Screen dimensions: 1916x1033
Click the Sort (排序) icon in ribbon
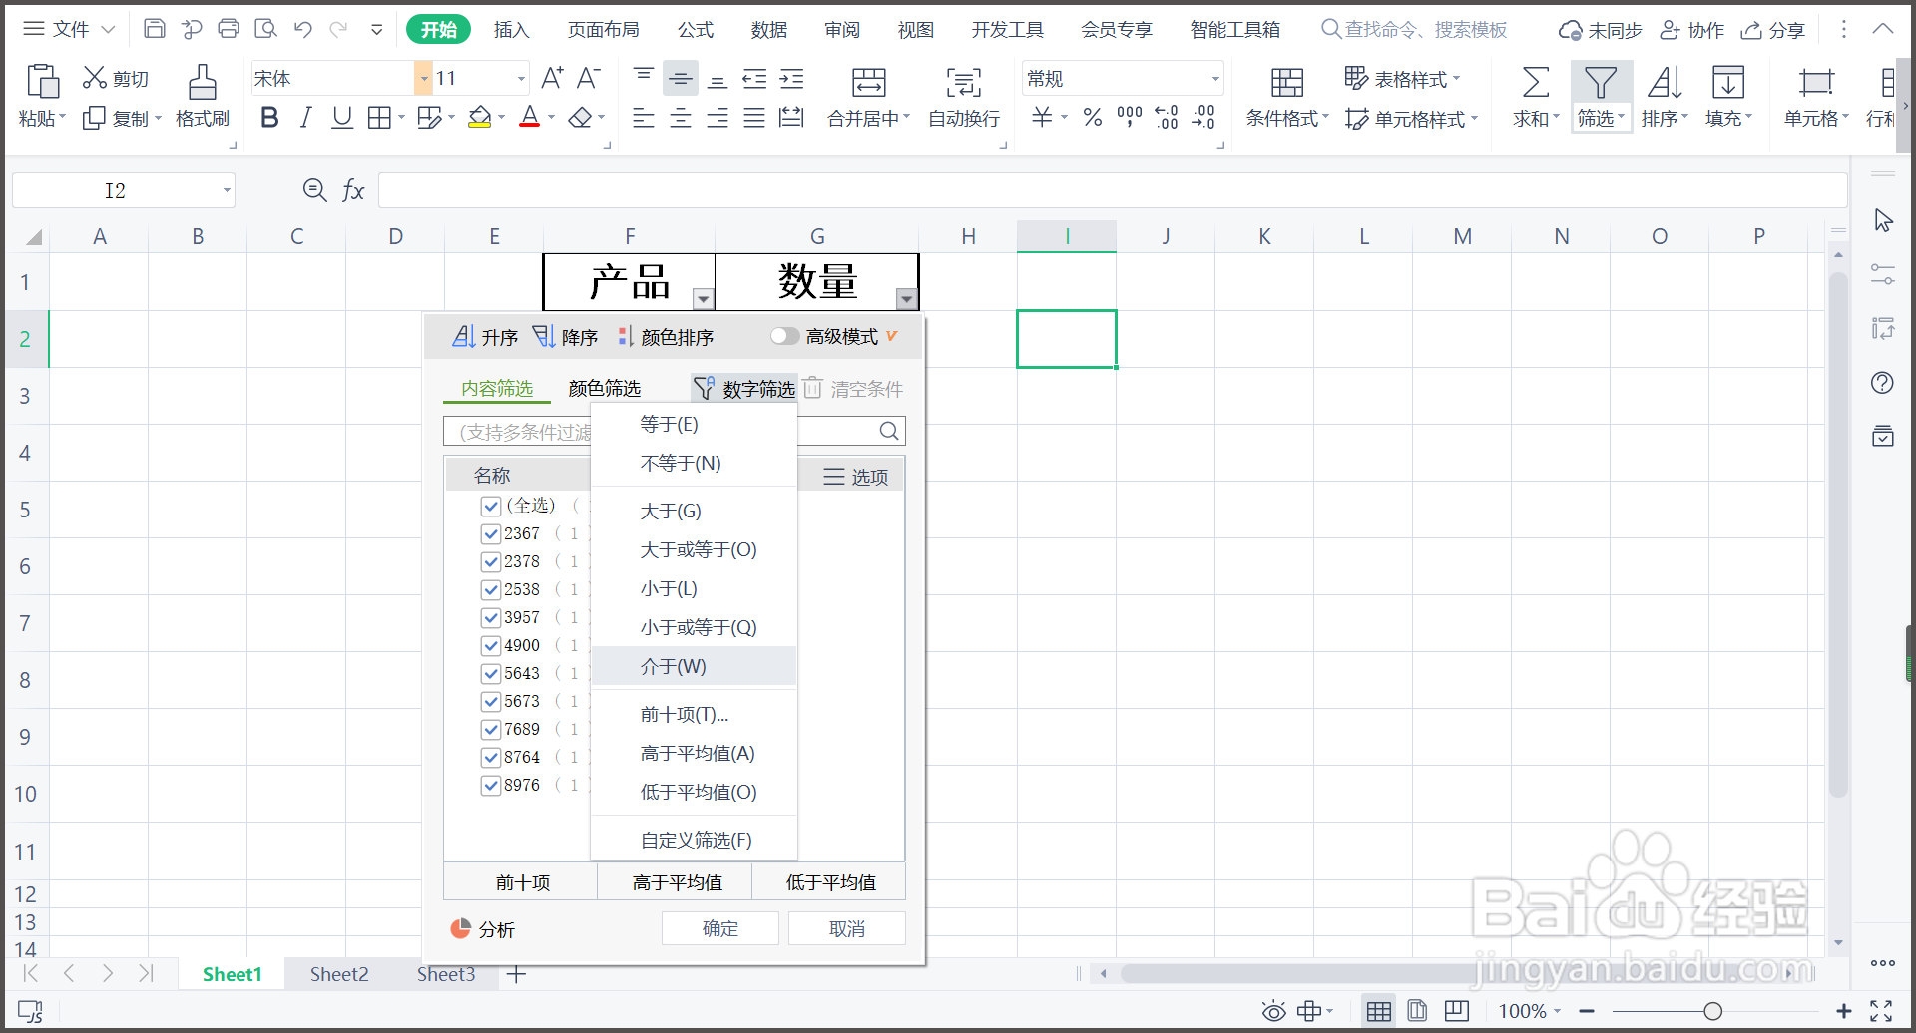pos(1663,95)
